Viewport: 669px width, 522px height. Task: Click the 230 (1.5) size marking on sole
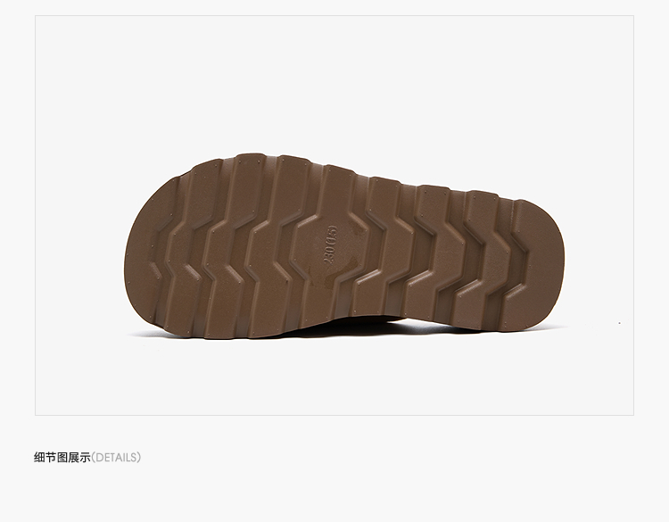[330, 245]
